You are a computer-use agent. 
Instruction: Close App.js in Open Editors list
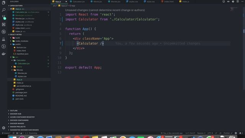coord(11,9)
